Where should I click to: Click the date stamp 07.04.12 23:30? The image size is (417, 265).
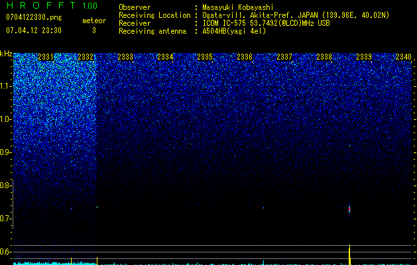pos(34,30)
